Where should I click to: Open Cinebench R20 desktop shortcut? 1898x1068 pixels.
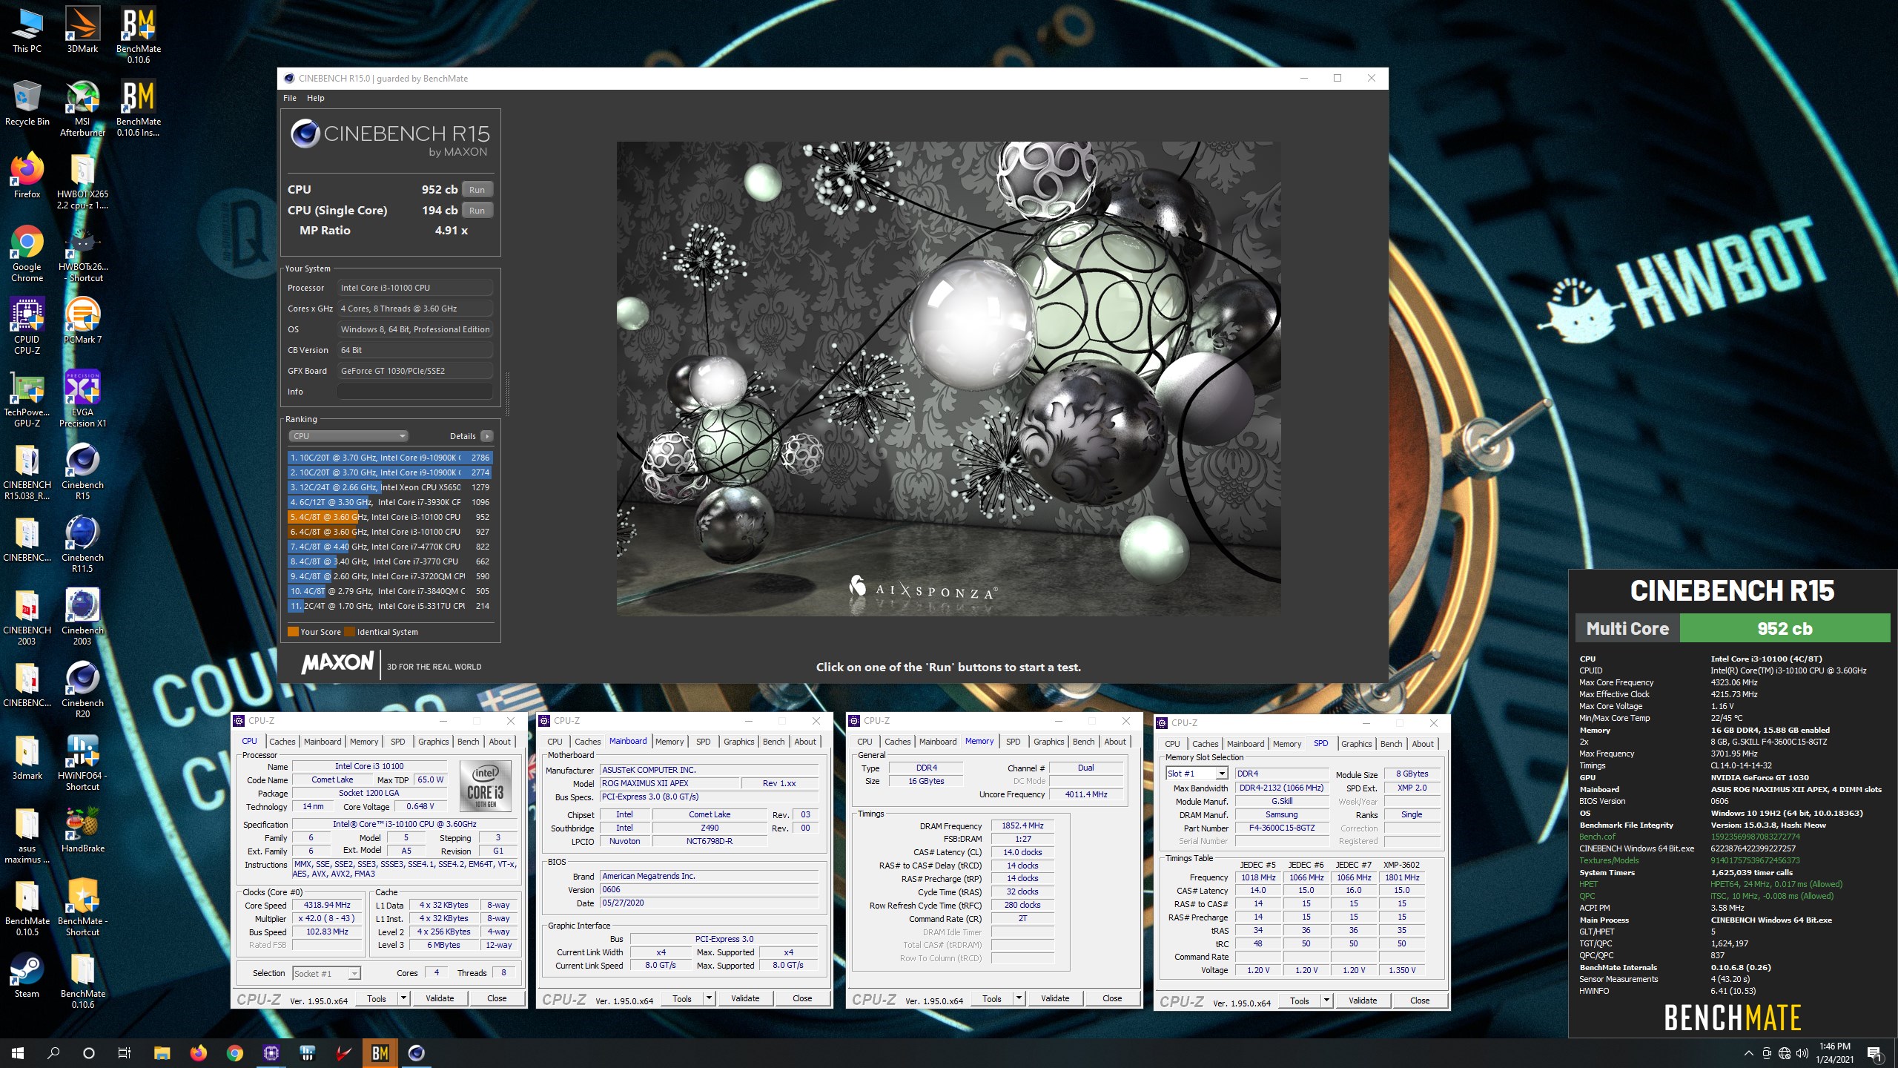82,689
